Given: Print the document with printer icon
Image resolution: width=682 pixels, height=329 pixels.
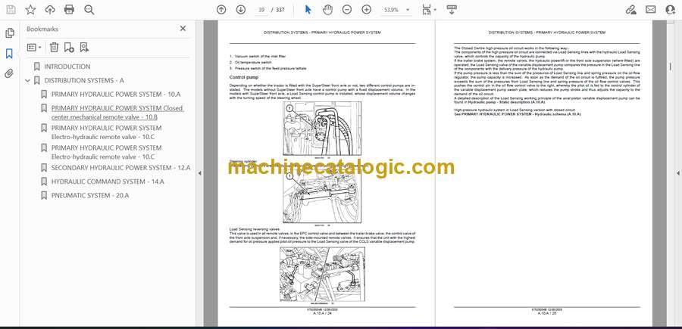Looking at the screenshot, I should click(69, 10).
